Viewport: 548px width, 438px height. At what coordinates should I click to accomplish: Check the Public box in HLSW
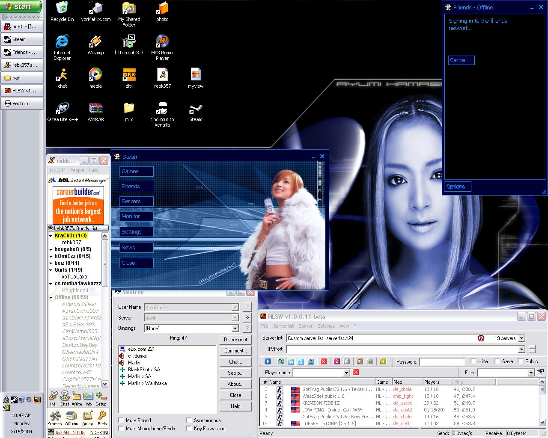click(520, 361)
